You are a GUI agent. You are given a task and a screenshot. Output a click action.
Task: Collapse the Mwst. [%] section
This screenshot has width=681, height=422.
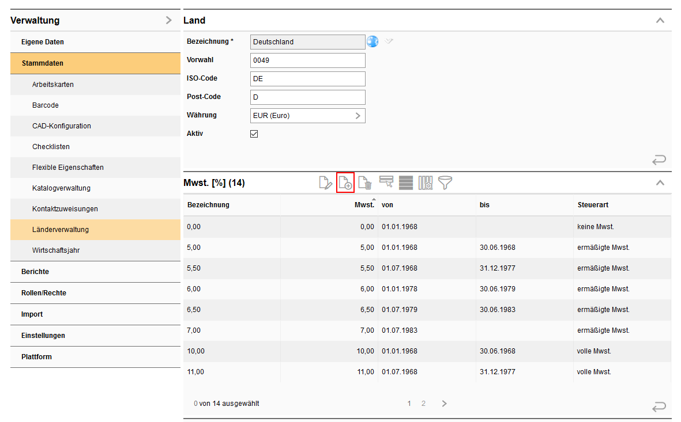[660, 183]
